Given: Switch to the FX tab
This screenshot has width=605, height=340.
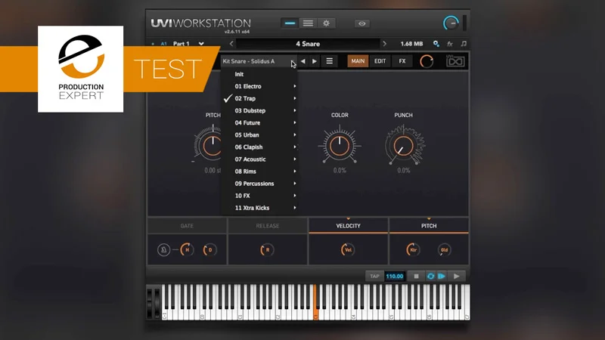Looking at the screenshot, I should tap(402, 61).
